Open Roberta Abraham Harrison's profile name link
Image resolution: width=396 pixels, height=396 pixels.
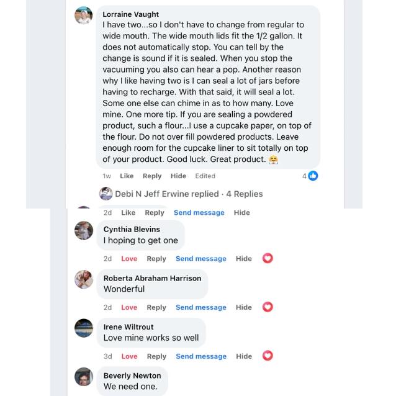pos(152,278)
